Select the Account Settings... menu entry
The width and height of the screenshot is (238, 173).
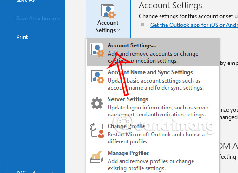click(153, 53)
